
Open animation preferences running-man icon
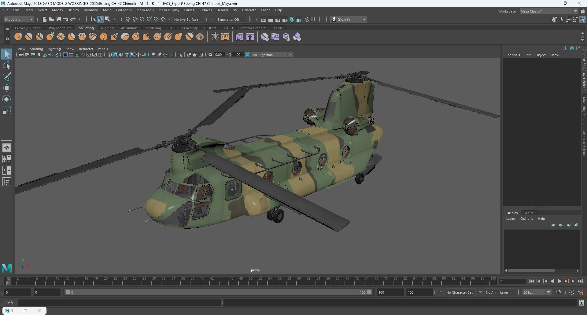(581, 292)
